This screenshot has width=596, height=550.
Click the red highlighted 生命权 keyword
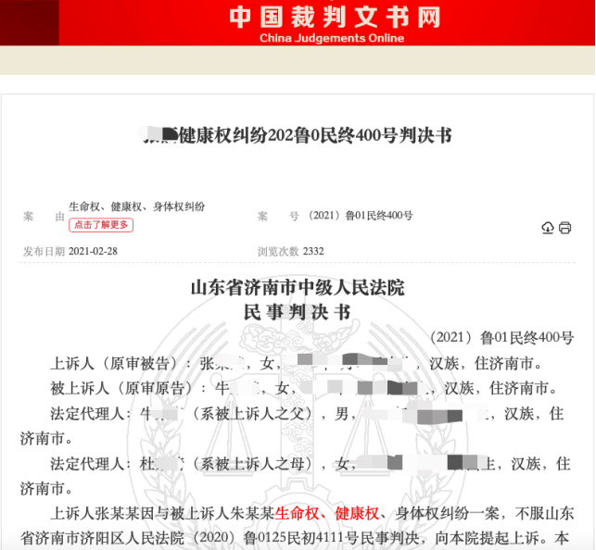pyautogui.click(x=297, y=514)
